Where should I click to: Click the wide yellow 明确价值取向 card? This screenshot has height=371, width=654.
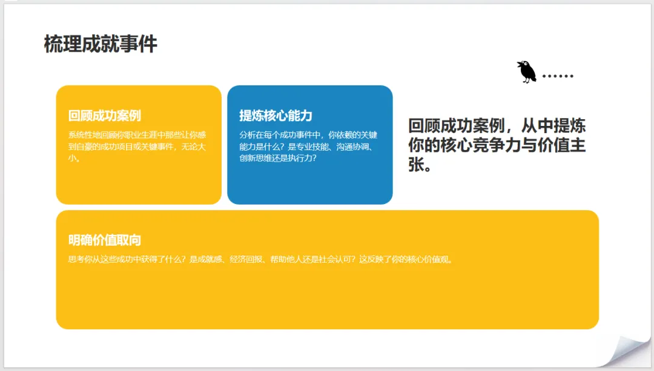[x=327, y=269]
